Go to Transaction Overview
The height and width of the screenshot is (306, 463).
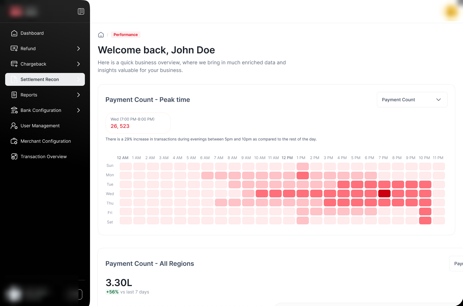[45, 157]
